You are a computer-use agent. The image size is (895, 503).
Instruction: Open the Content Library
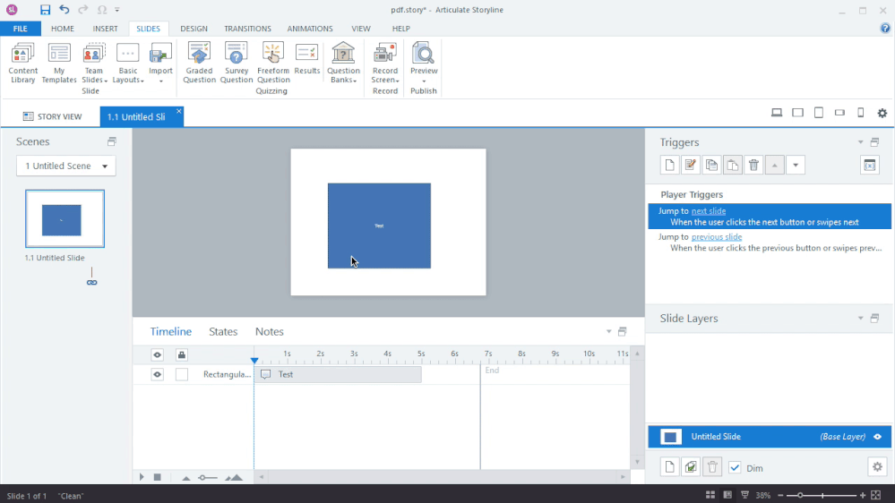(x=23, y=63)
